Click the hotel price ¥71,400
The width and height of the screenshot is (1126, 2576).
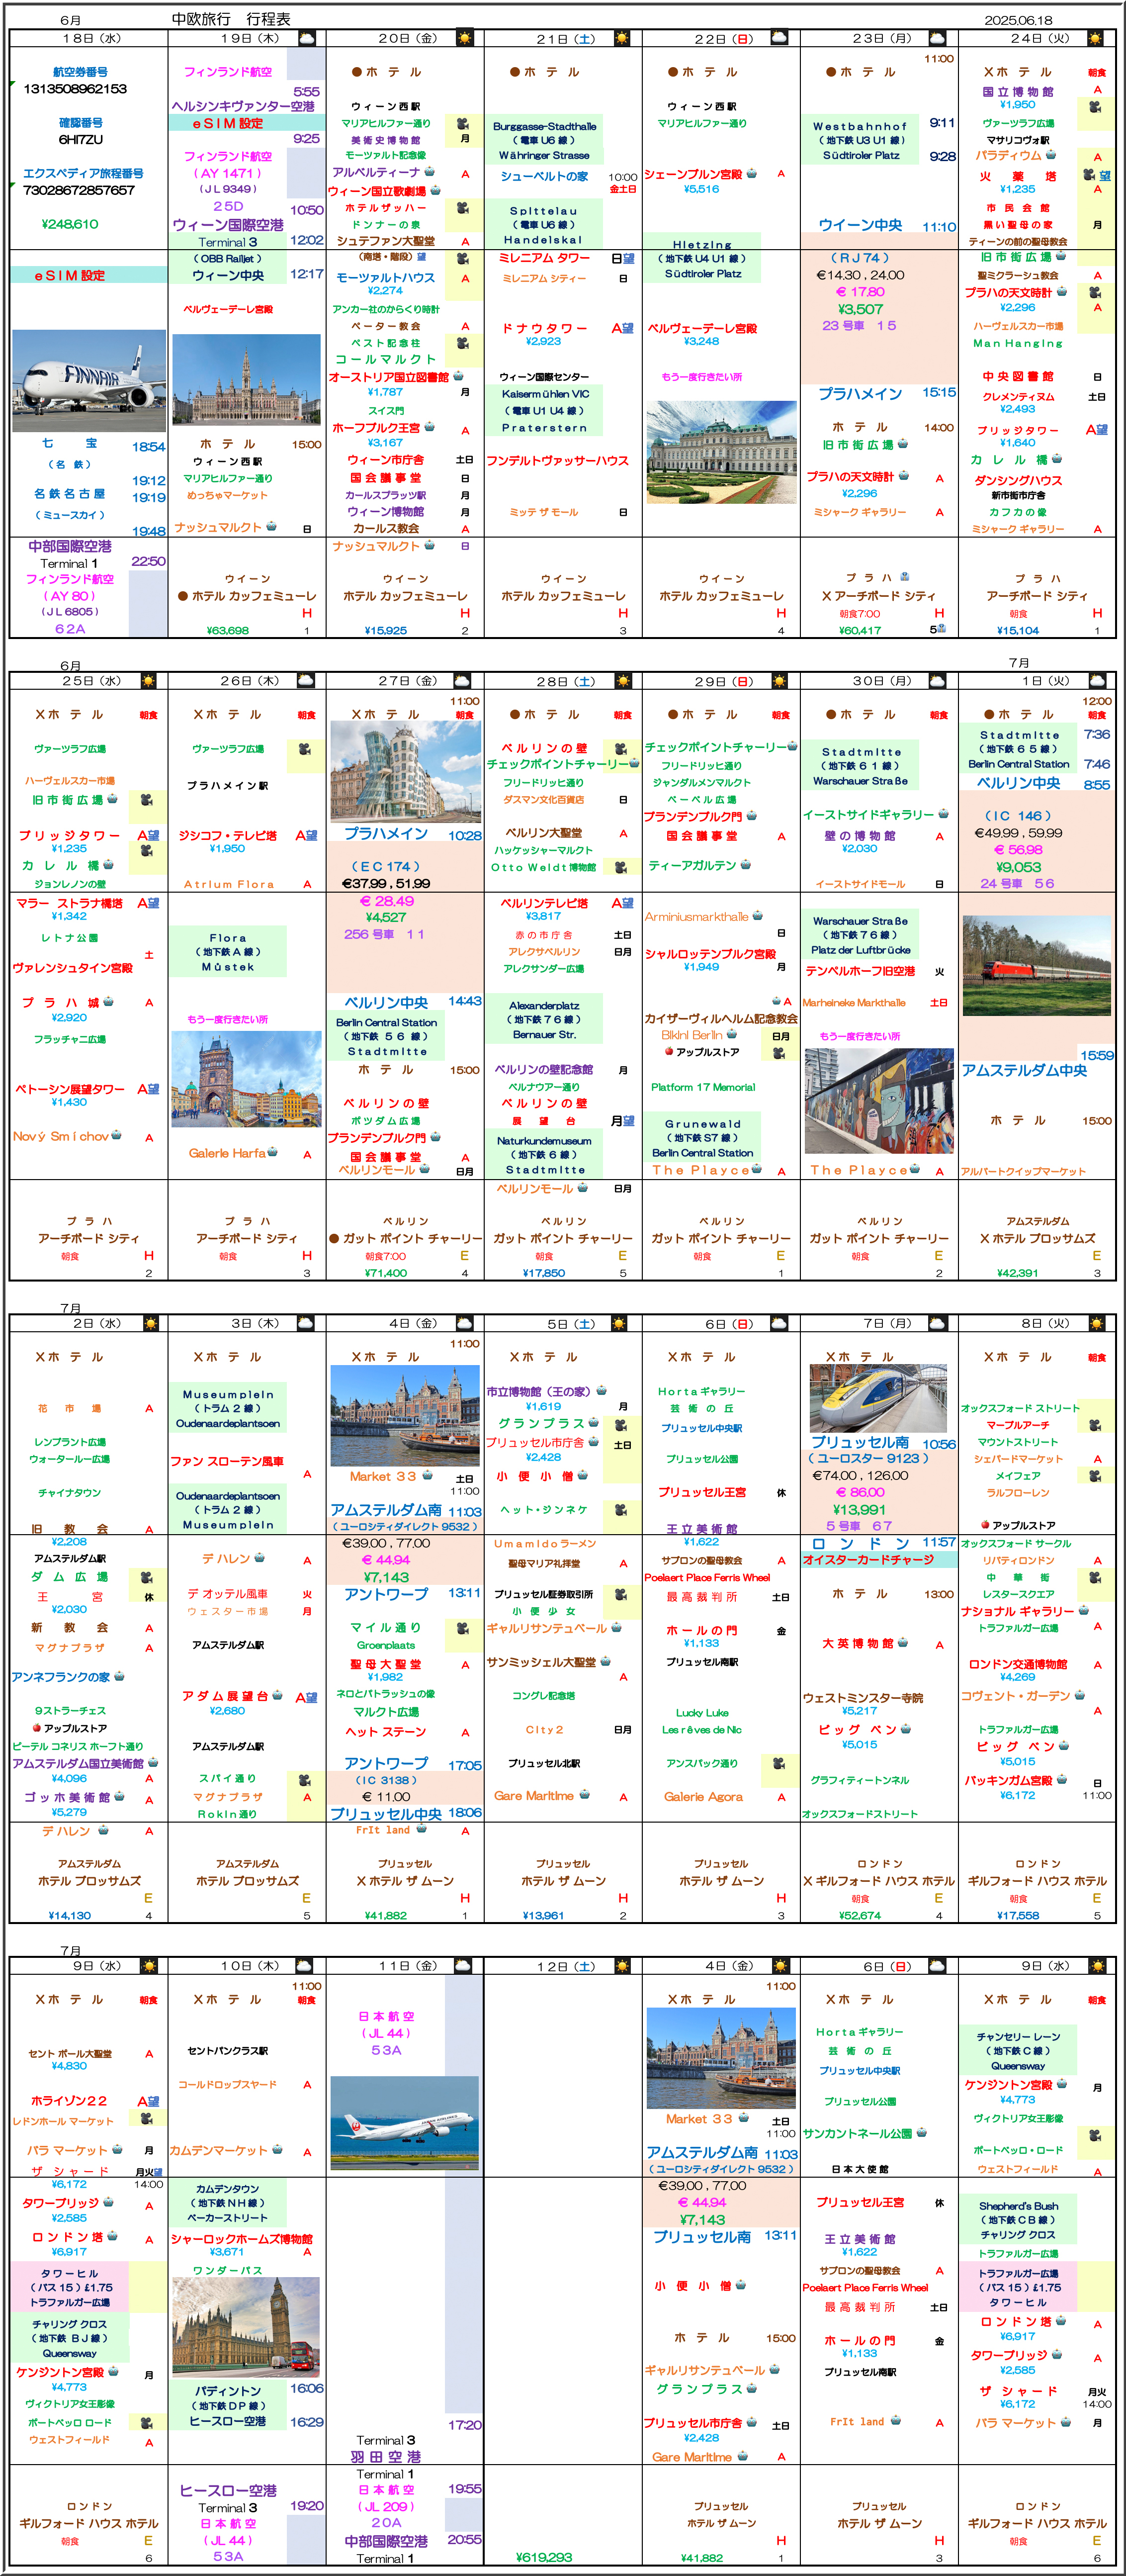(x=385, y=1273)
